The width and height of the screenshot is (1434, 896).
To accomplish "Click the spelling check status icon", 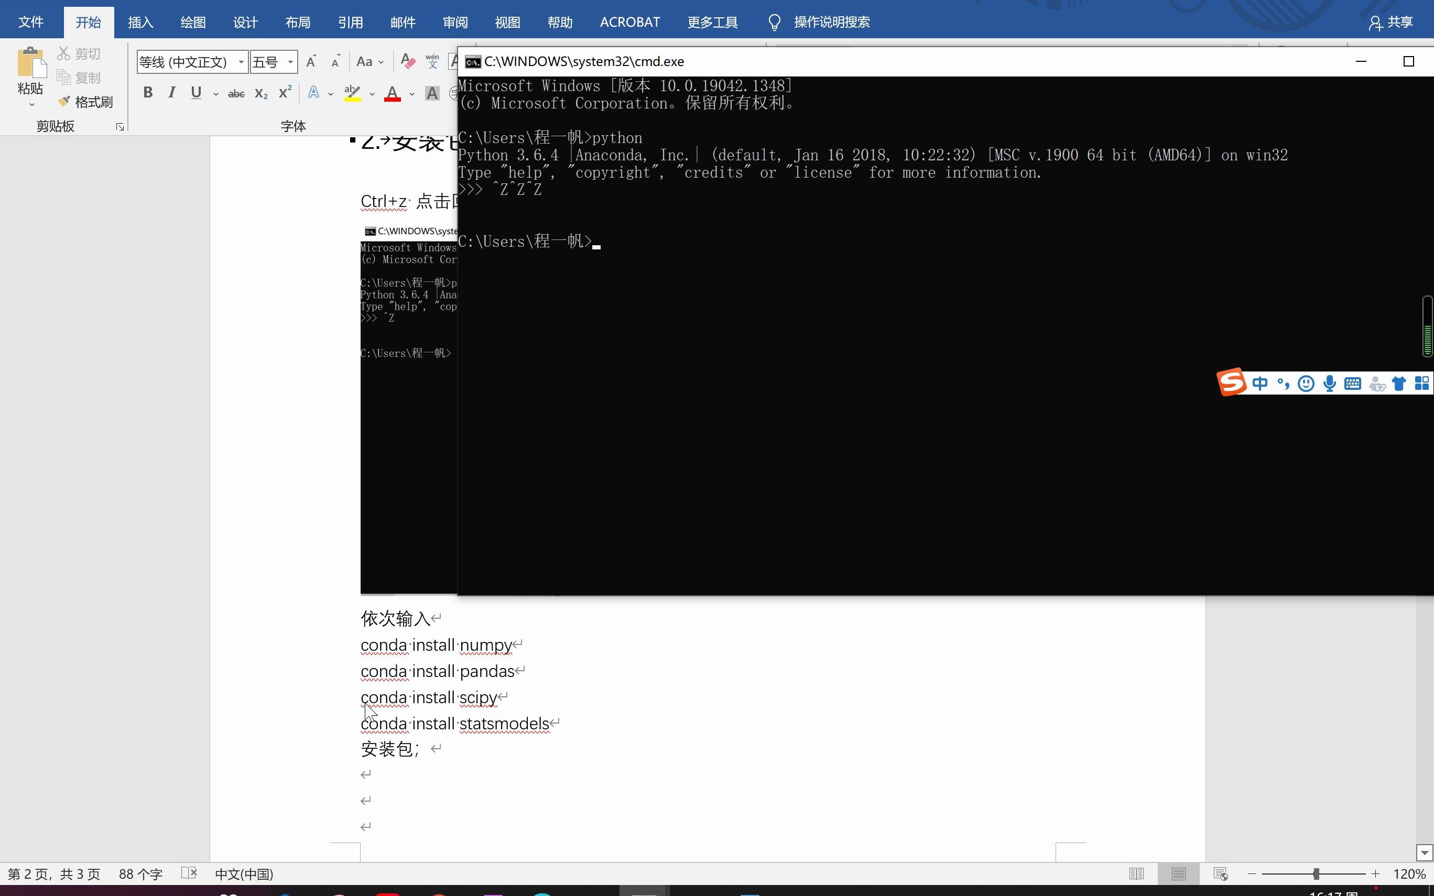I will (189, 873).
